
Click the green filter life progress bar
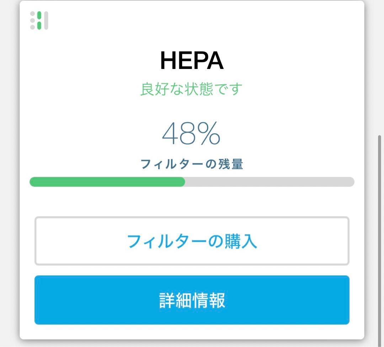[x=107, y=182]
